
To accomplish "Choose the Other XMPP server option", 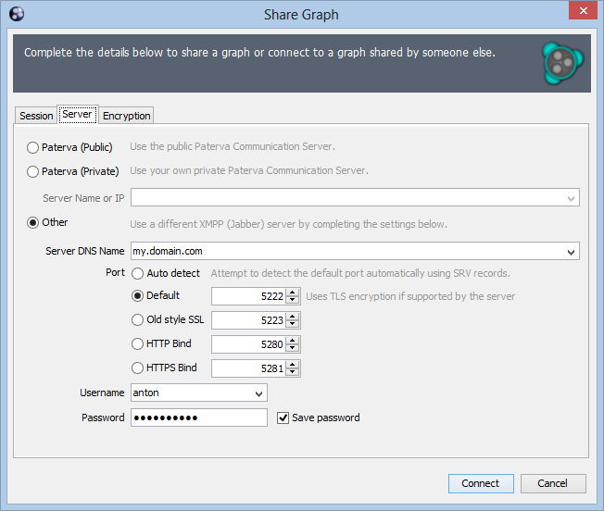I will click(47, 222).
